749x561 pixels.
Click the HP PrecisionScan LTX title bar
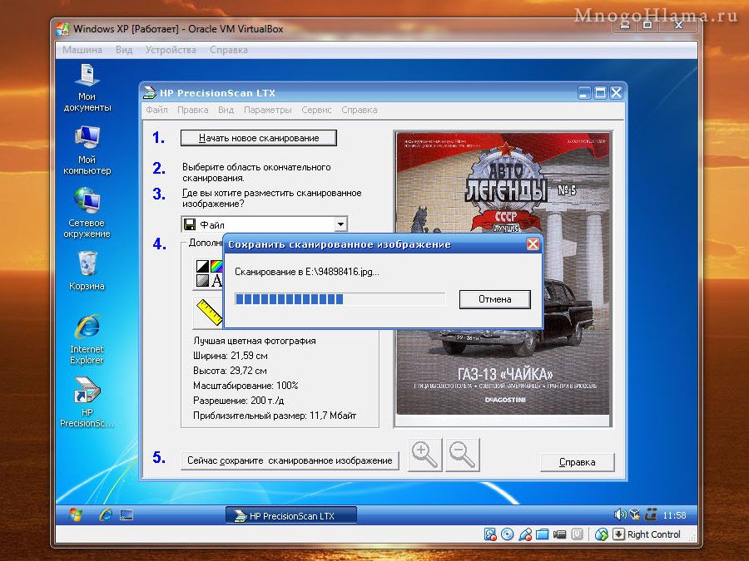358,93
